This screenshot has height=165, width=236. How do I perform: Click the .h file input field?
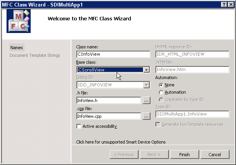pyautogui.click(x=109, y=101)
